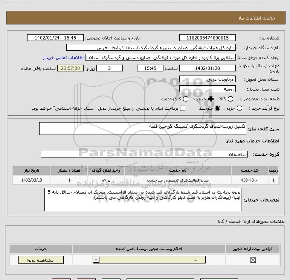Image resolution: width=290 pixels, height=280 pixels.
Task: Click the deadline time 15:45 field
Action: click(150, 68)
